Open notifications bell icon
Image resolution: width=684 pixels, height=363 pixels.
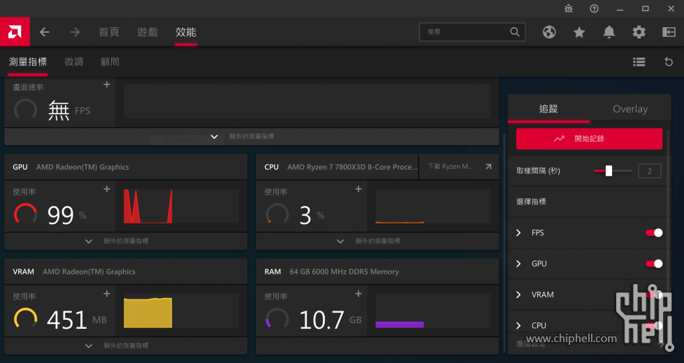click(609, 32)
